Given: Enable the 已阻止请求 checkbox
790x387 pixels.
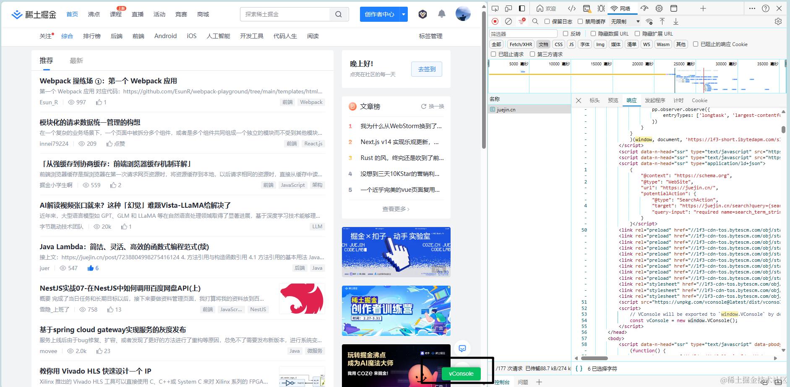Looking at the screenshot, I should (493, 54).
